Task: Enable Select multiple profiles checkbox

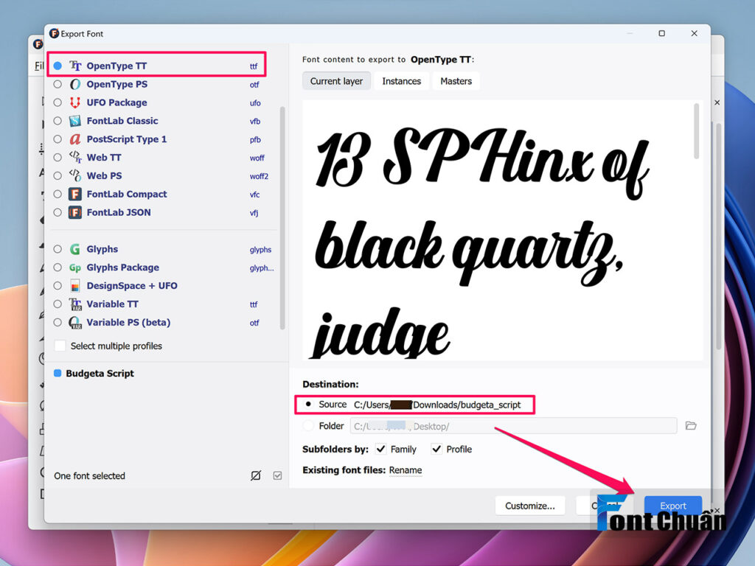Action: point(60,346)
